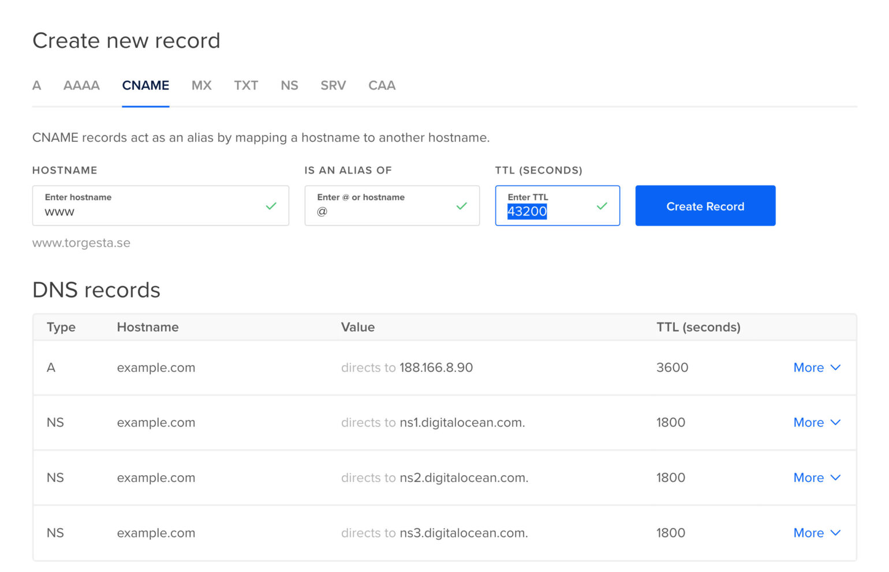The image size is (889, 572).
Task: Click the www.torgesta.se preview text
Action: coord(81,243)
